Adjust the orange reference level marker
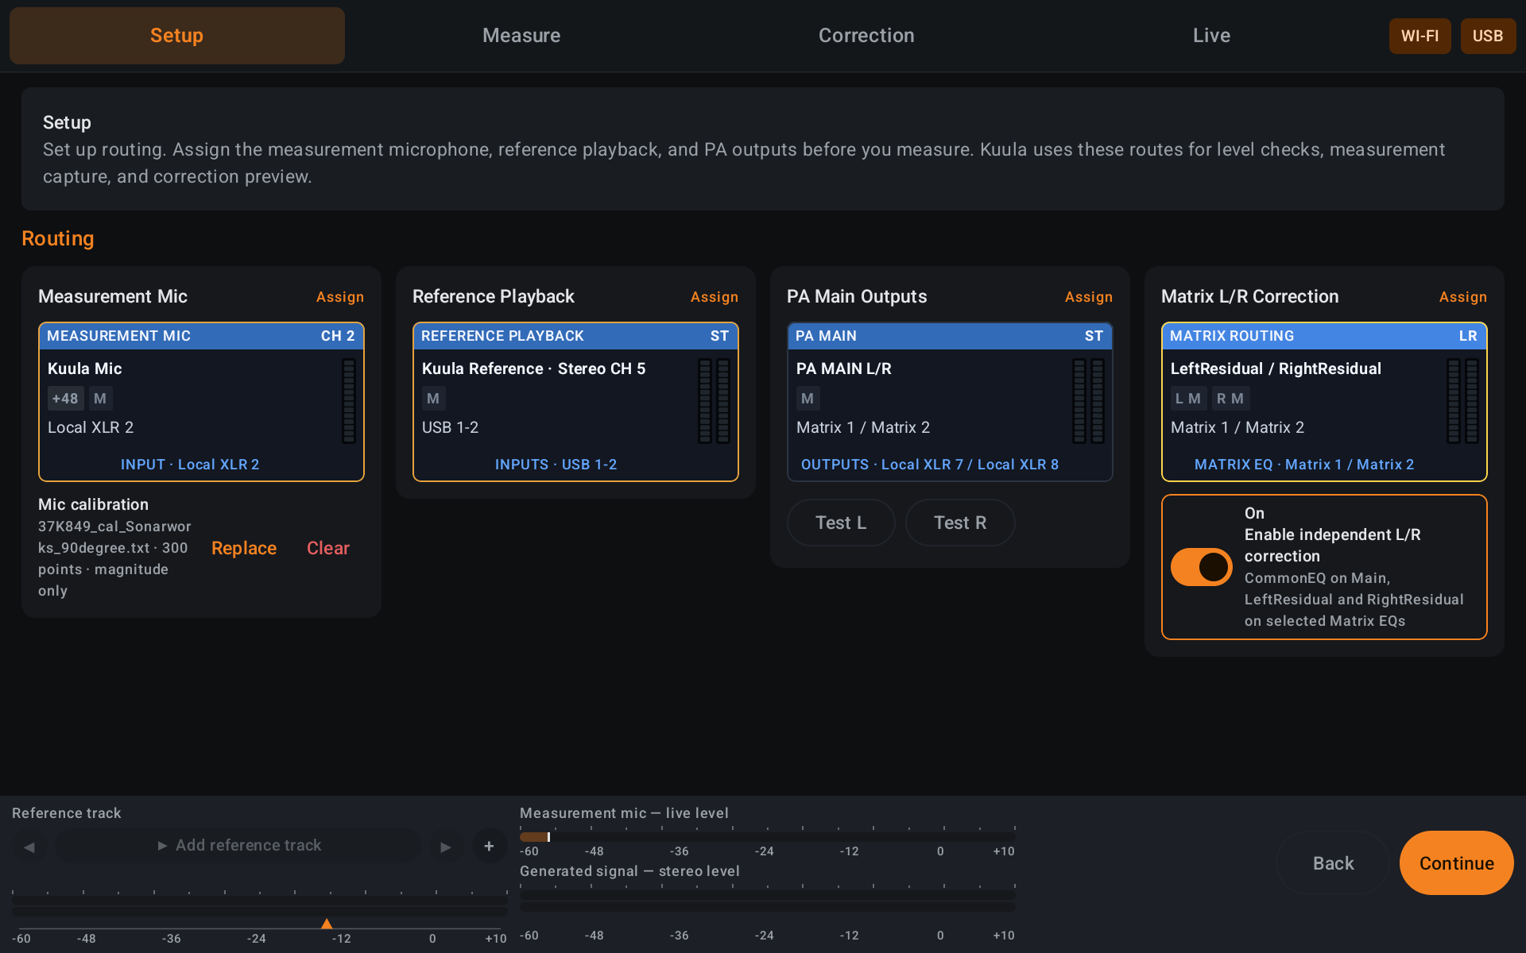 [327, 924]
